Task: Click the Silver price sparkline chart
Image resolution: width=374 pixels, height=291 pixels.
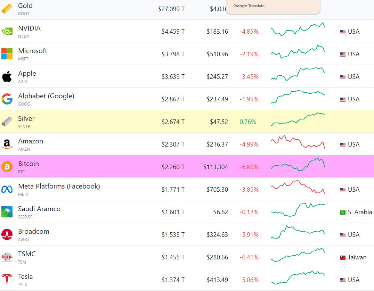Action: 298,119
